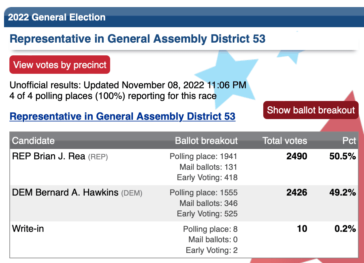The width and height of the screenshot is (364, 263).
Task: Select the Candidate column header
Action: [33, 141]
